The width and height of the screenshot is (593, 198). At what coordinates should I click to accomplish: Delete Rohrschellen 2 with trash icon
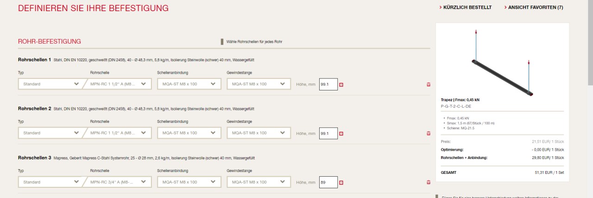(x=428, y=134)
